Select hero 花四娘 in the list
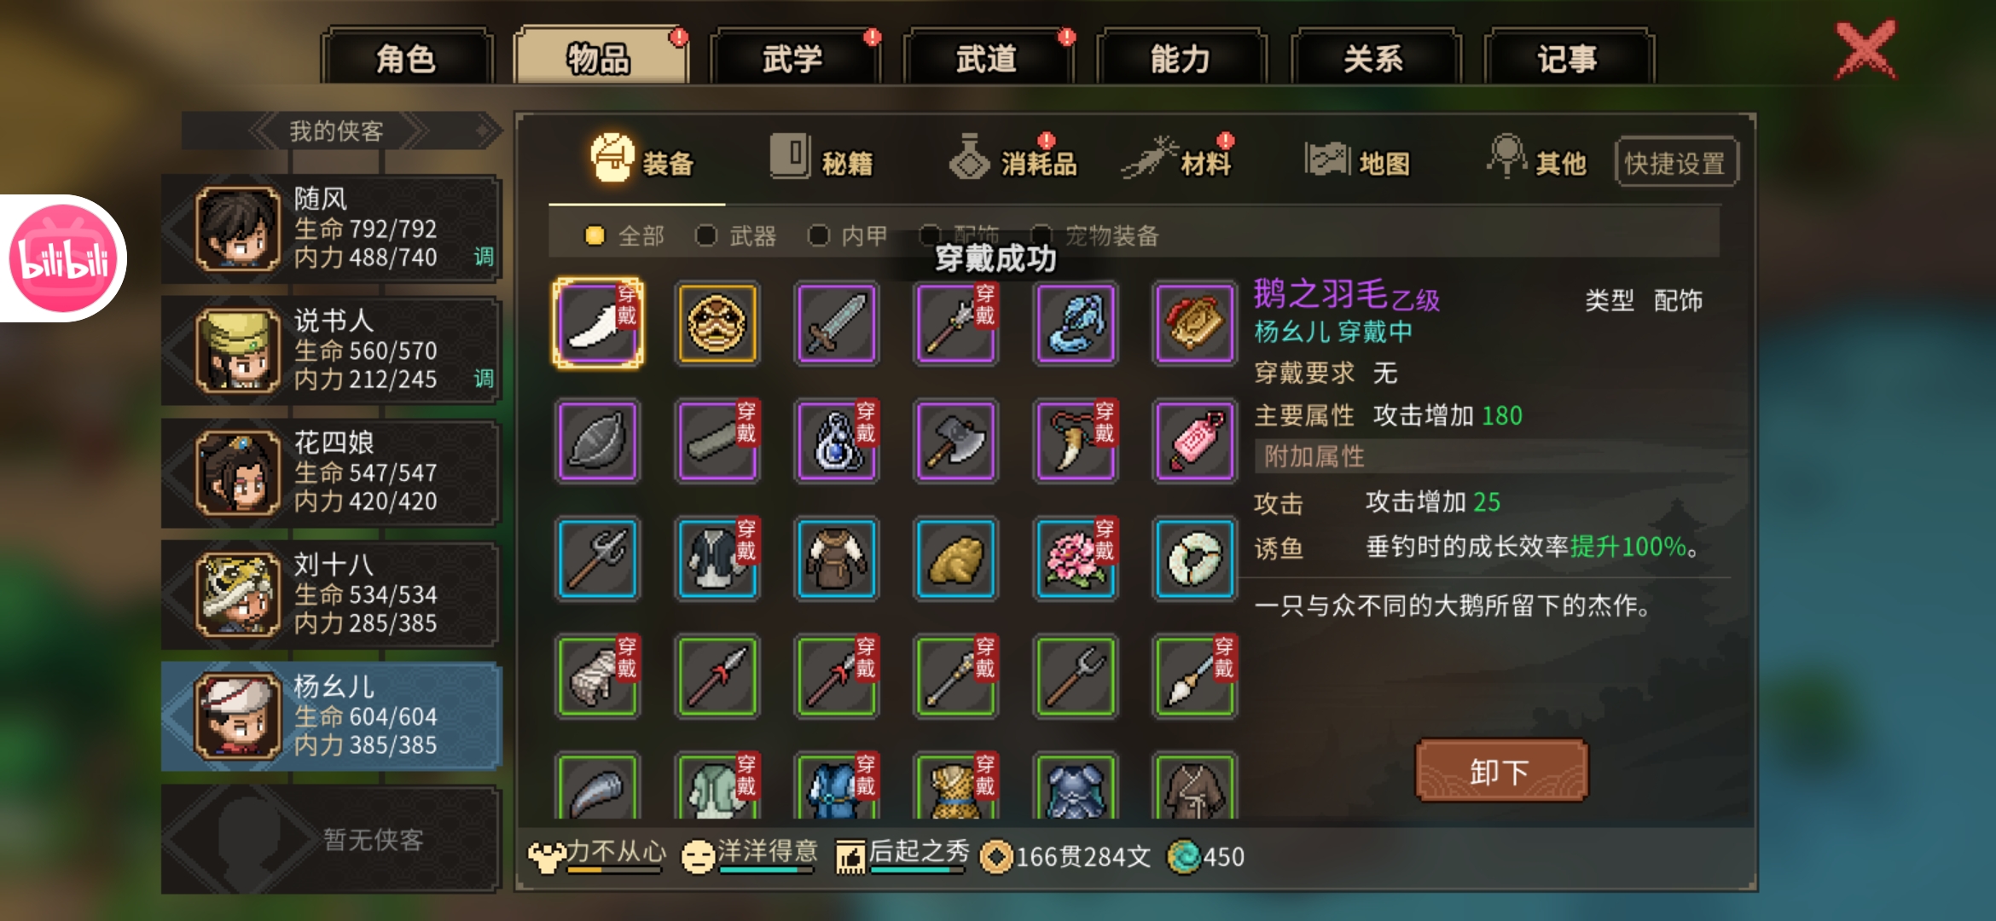Screen dimensions: 1996x921 [x=331, y=472]
